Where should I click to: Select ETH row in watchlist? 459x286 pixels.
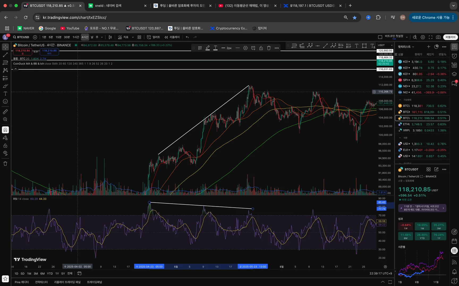point(422,124)
